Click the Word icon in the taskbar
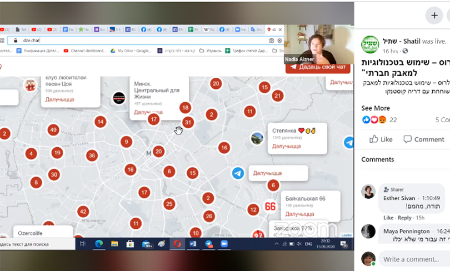Image resolution: width=450 pixels, height=271 pixels. (193, 244)
